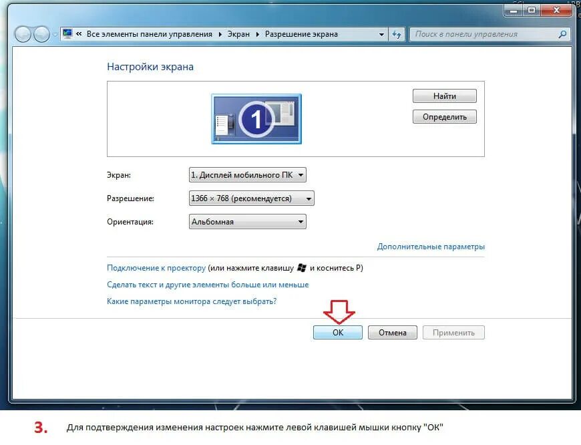Image resolution: width=581 pixels, height=445 pixels.
Task: Select the 'Разрешение экрана' breadcrumb
Action: tap(301, 34)
